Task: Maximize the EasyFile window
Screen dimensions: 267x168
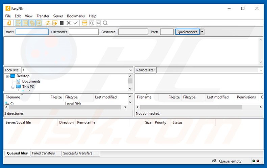Action: 243,8
